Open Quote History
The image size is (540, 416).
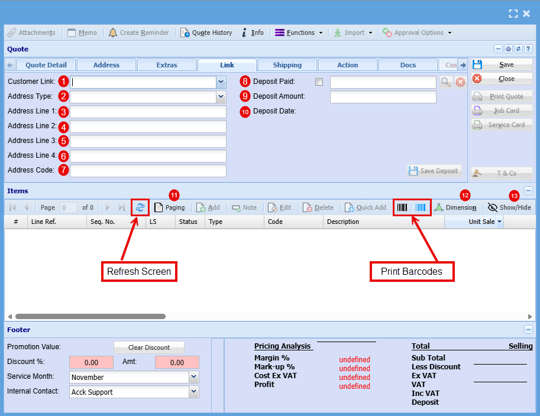point(206,32)
